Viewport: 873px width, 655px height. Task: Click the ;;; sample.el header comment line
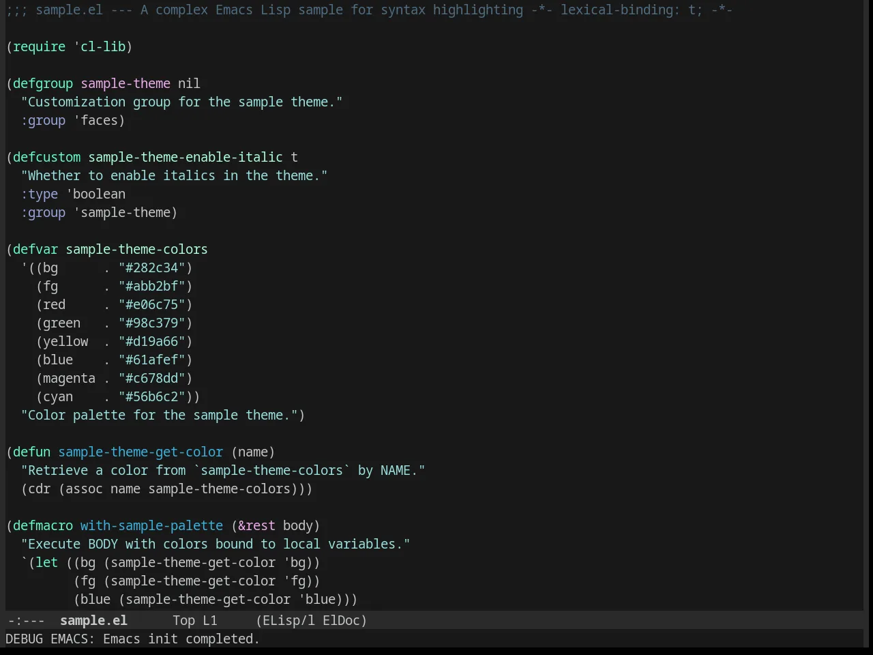369,10
